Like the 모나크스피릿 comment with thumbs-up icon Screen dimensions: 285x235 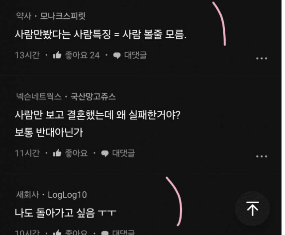(57, 55)
